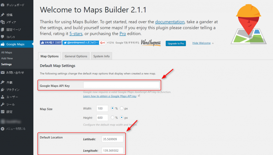Click the Default Map Settings heading
The image size is (273, 155).
pyautogui.click(x=58, y=66)
